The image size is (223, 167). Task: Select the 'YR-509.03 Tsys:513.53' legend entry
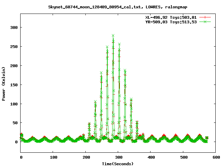pos(171,22)
